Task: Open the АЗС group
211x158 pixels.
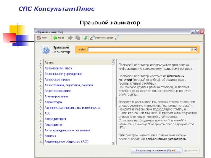Action: [47, 113]
